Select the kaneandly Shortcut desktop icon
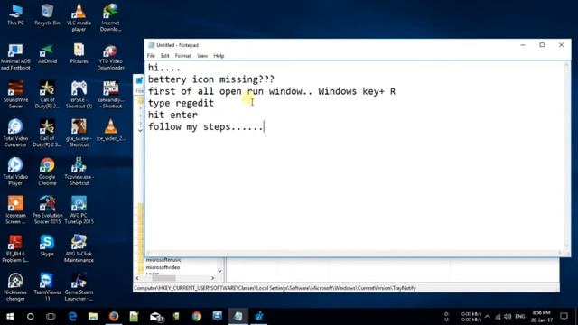This screenshot has width=578, height=325. pyautogui.click(x=110, y=95)
